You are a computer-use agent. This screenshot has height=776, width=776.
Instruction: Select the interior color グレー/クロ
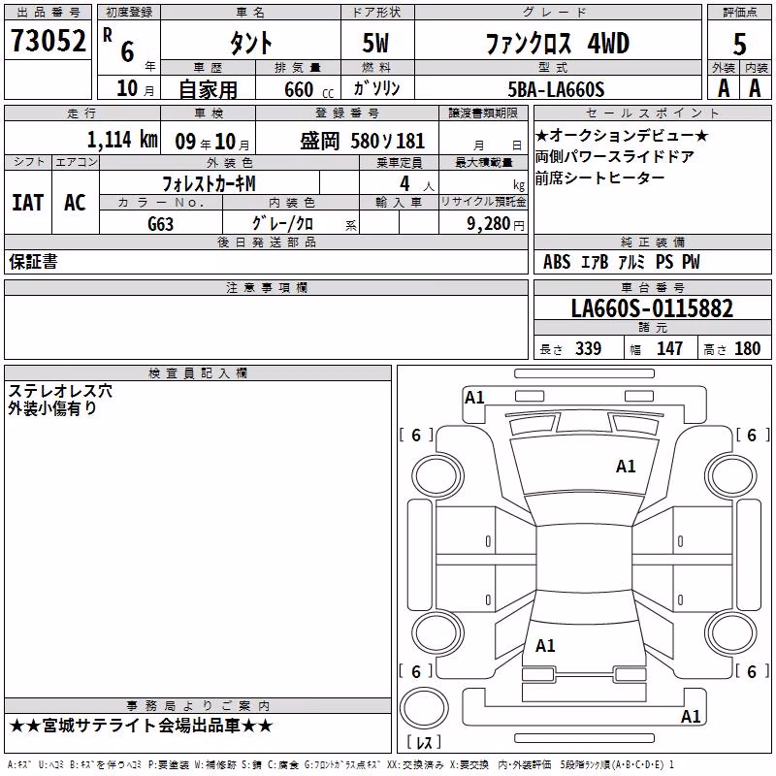point(283,224)
